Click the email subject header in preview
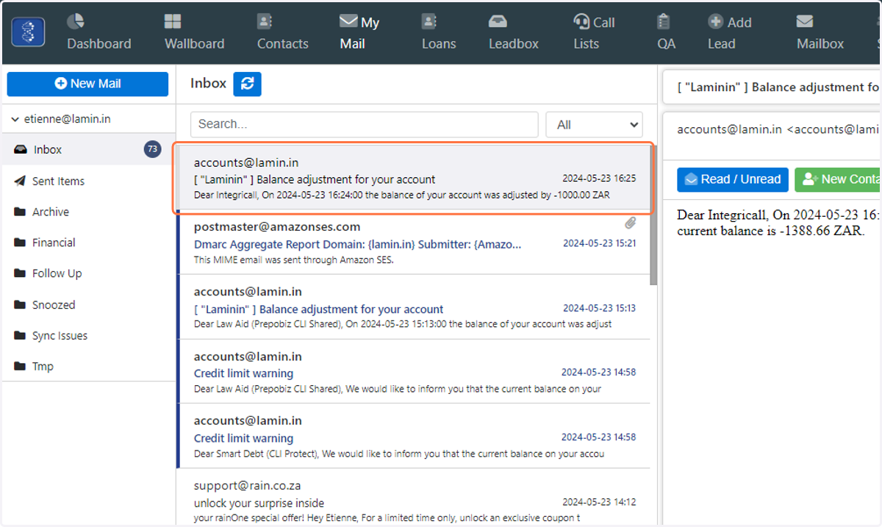Image resolution: width=882 pixels, height=527 pixels. tap(778, 87)
